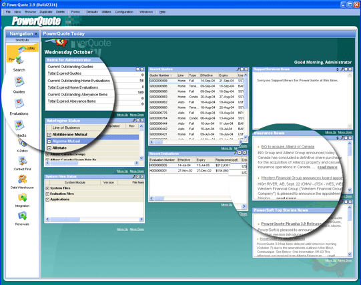
Task: Open the Browse menu
Action: coord(30,12)
